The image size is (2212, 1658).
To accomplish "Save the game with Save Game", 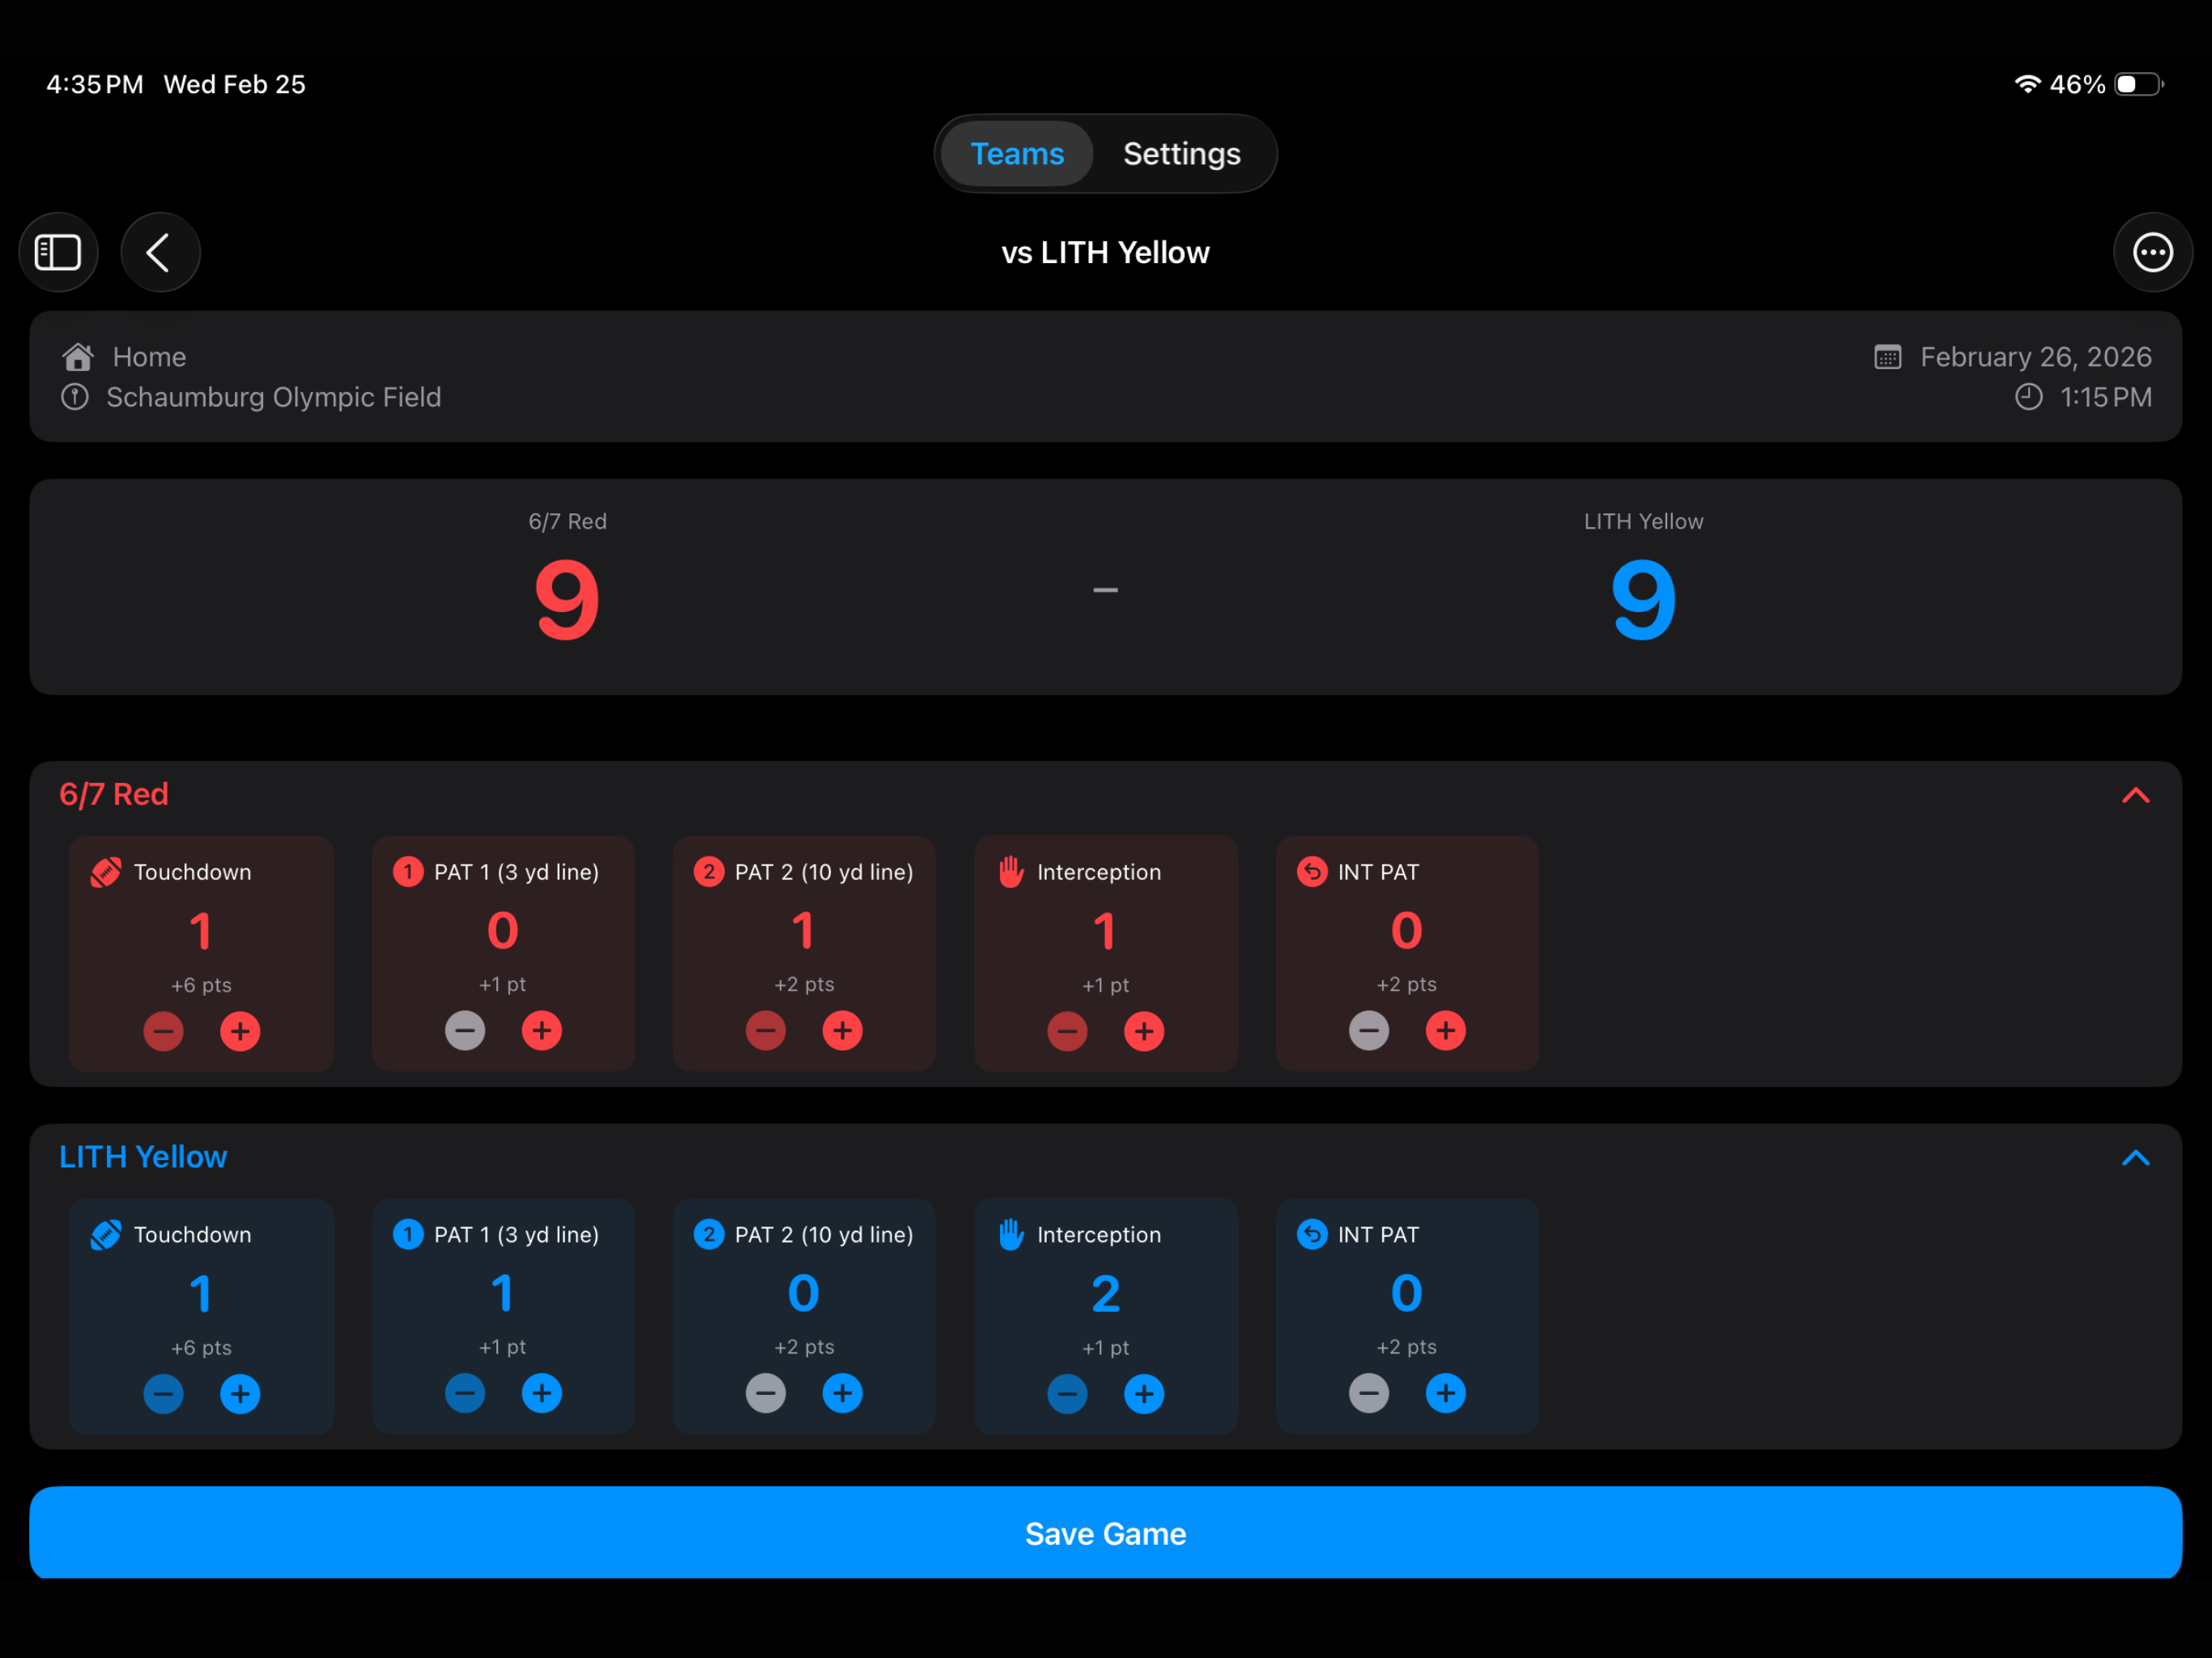I will (x=1105, y=1533).
